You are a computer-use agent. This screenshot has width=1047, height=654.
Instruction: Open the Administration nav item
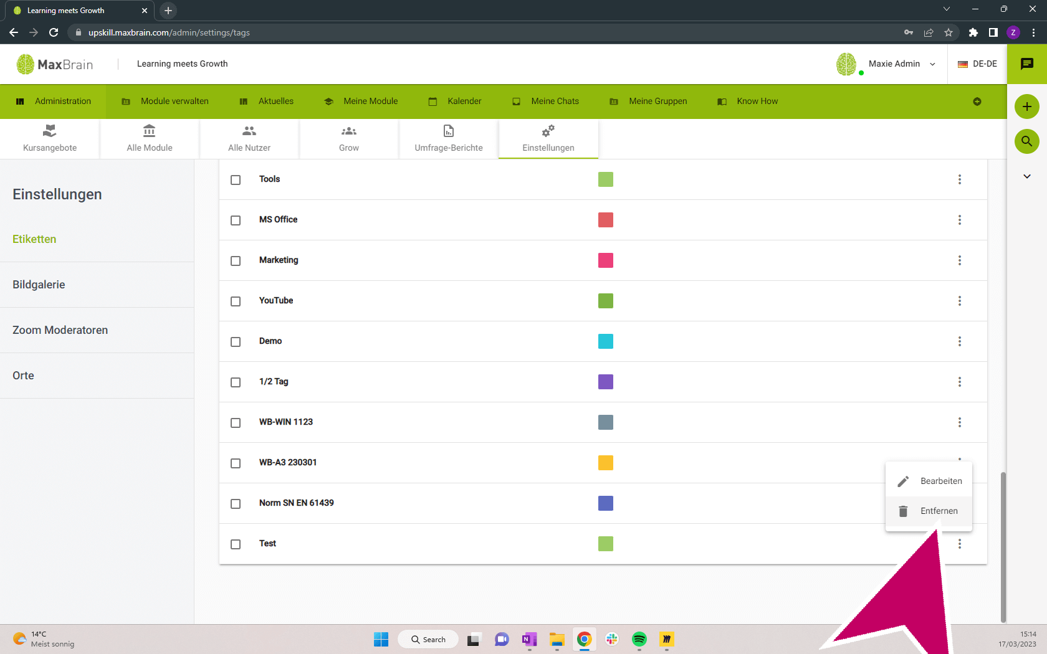click(53, 102)
